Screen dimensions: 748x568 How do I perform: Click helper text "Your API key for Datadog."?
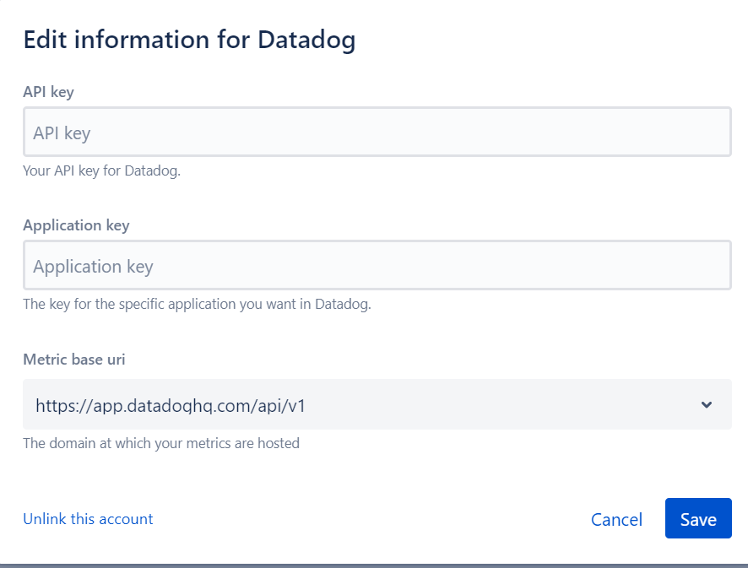tap(101, 170)
